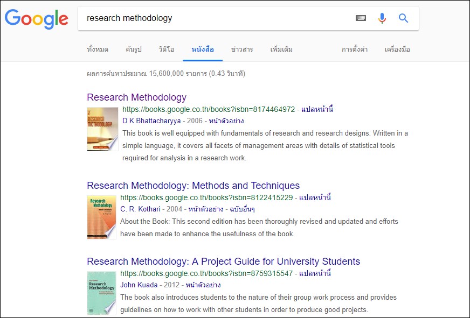
Task: Open the Research Methodology result title
Action: [136, 97]
